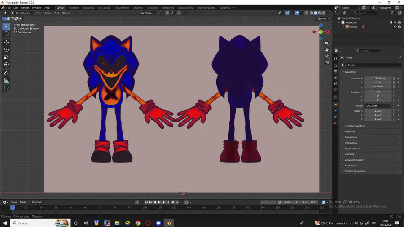Click the Scale X value field

(378, 111)
